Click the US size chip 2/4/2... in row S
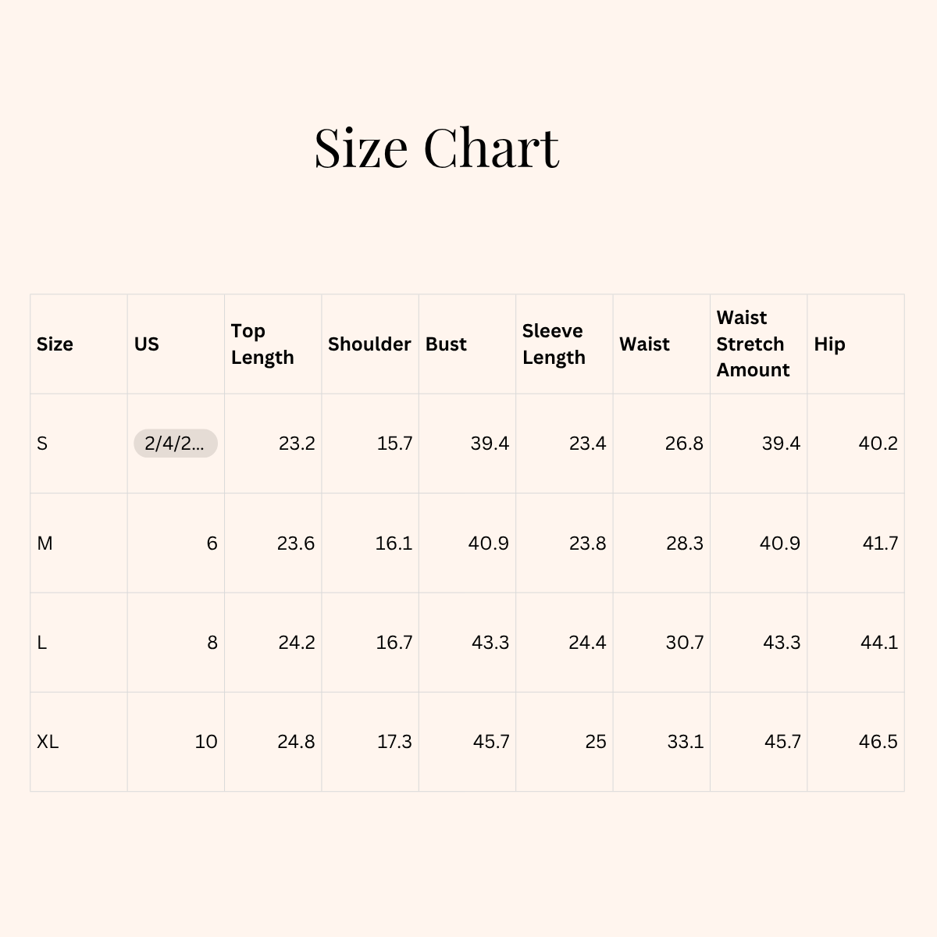937x937 pixels. [175, 444]
